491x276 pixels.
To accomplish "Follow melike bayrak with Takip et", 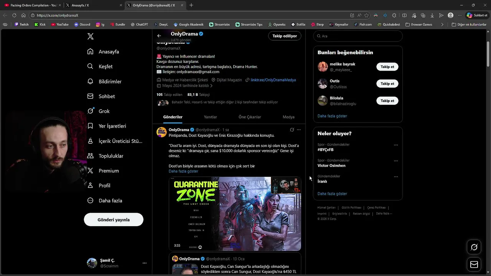I will coord(387,67).
